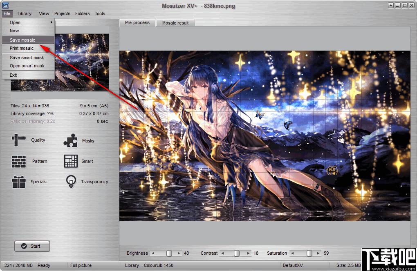The height and width of the screenshot is (271, 417).
Task: Increase Saturation with the right arrow
Action: tap(318, 253)
